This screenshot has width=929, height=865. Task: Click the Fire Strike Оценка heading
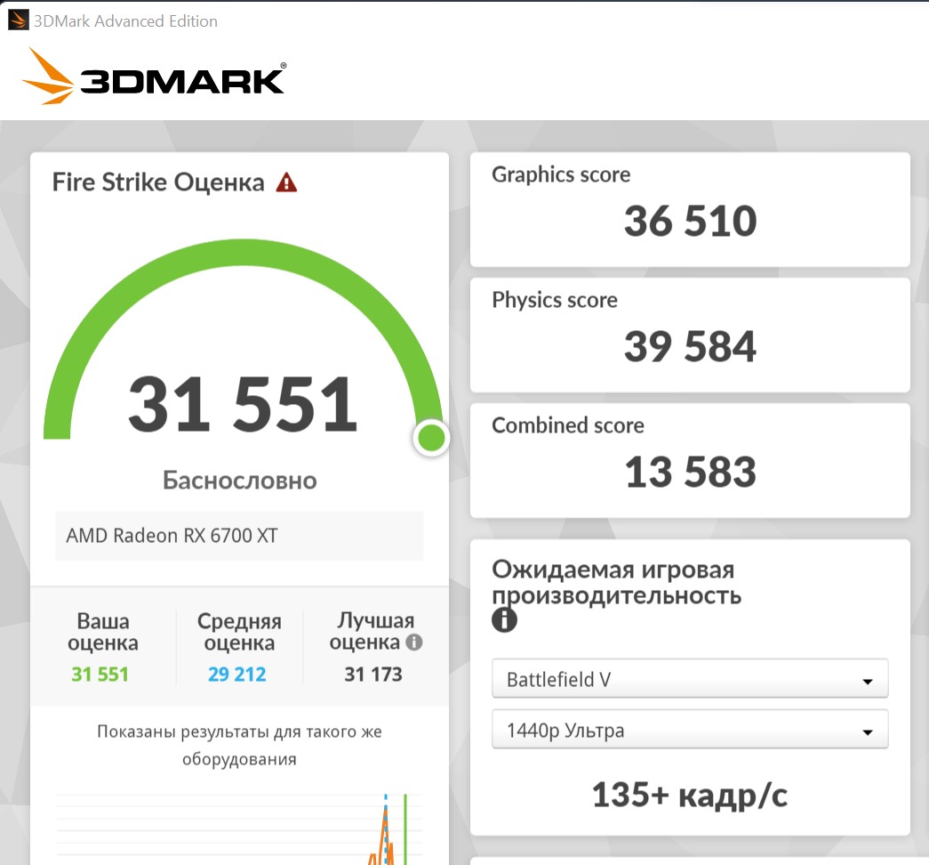(158, 182)
